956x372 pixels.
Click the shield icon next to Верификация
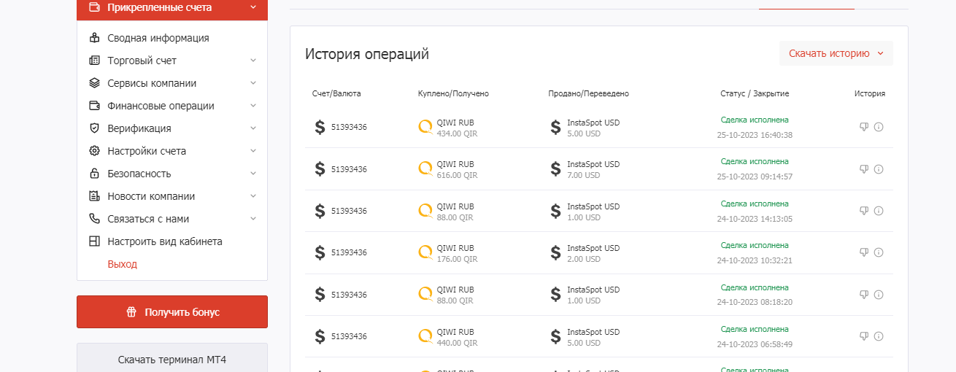point(94,128)
